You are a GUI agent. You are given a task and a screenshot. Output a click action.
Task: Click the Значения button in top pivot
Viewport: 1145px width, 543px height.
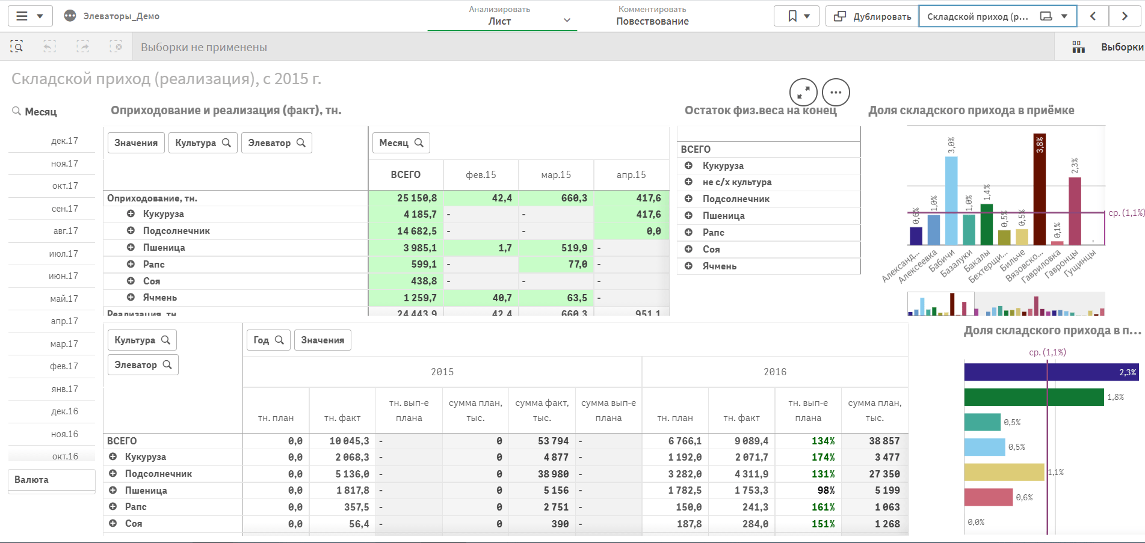coord(136,143)
